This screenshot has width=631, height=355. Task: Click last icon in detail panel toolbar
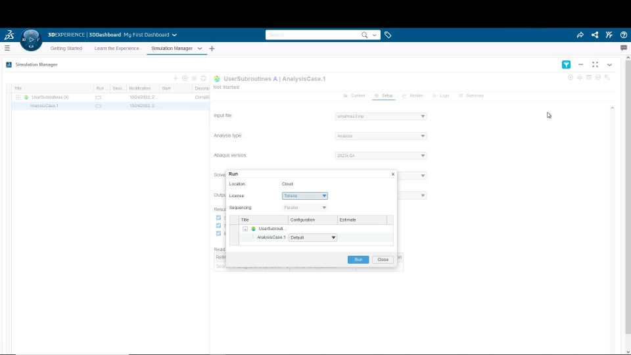[x=607, y=78]
